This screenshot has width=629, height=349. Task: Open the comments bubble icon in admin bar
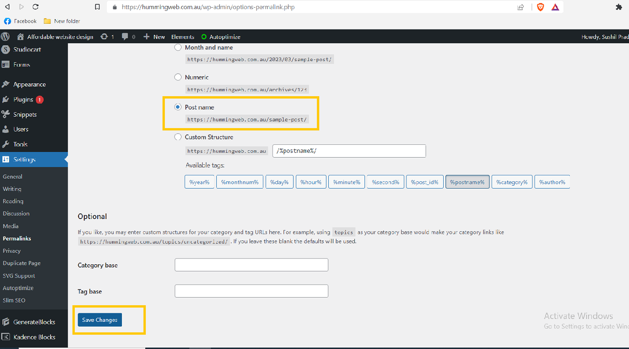point(125,37)
